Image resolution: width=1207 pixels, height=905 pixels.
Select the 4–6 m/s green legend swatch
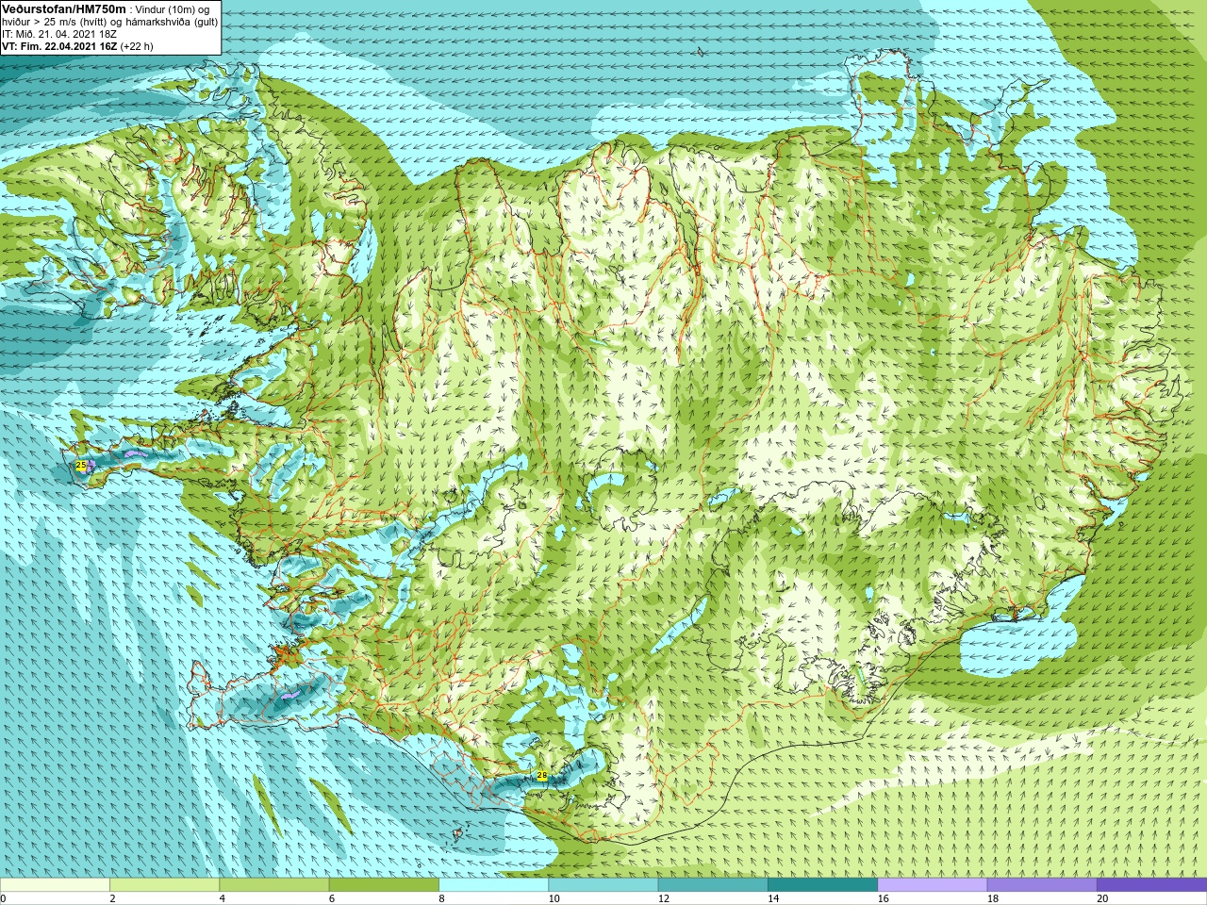click(273, 885)
